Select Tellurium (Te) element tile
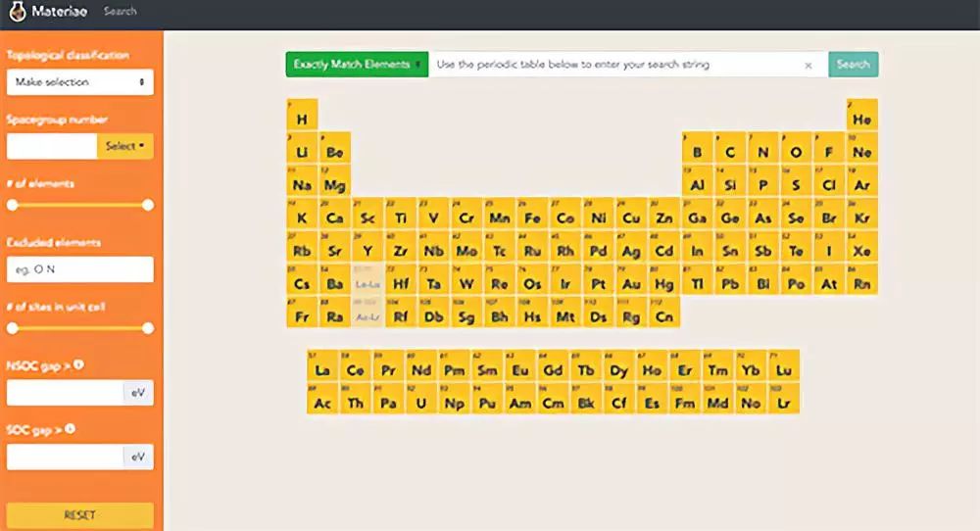Viewport: 980px width, 531px height. (796, 247)
